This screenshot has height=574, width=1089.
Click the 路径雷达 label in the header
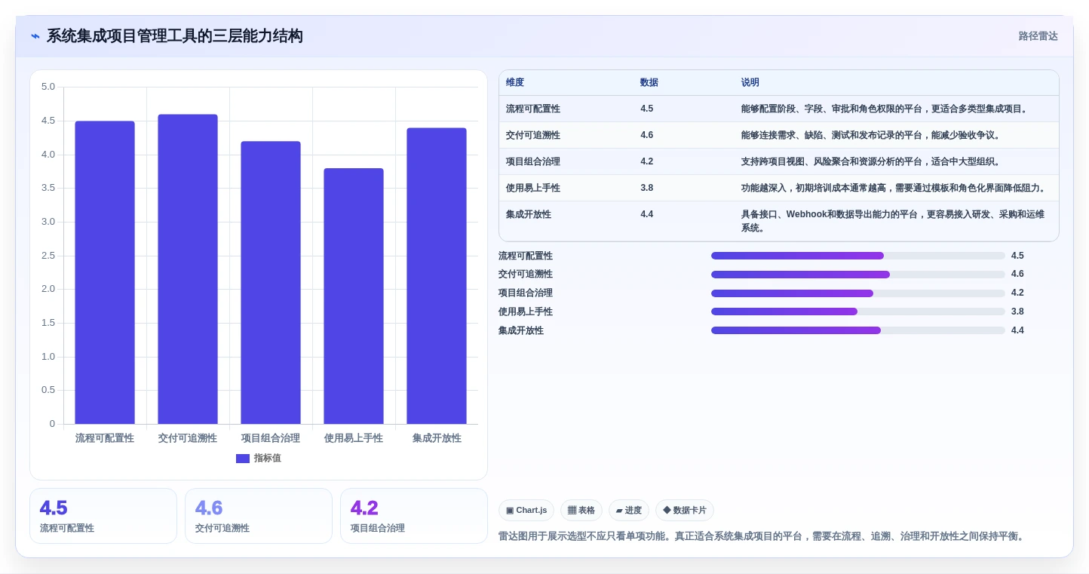[x=1038, y=36]
